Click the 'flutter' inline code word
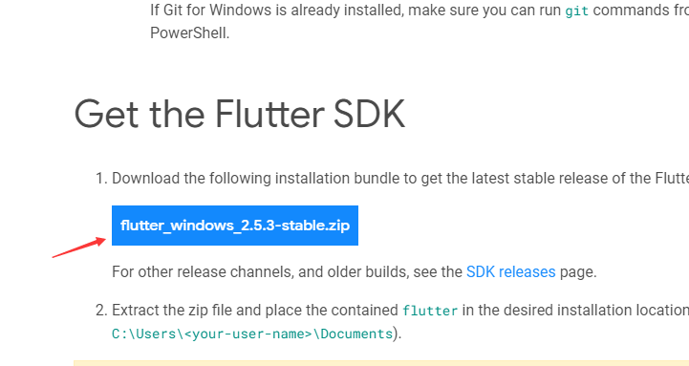 [430, 311]
